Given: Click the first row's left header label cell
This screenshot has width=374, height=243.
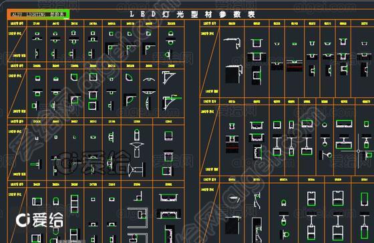Looking at the screenshot, I should tap(17, 23).
